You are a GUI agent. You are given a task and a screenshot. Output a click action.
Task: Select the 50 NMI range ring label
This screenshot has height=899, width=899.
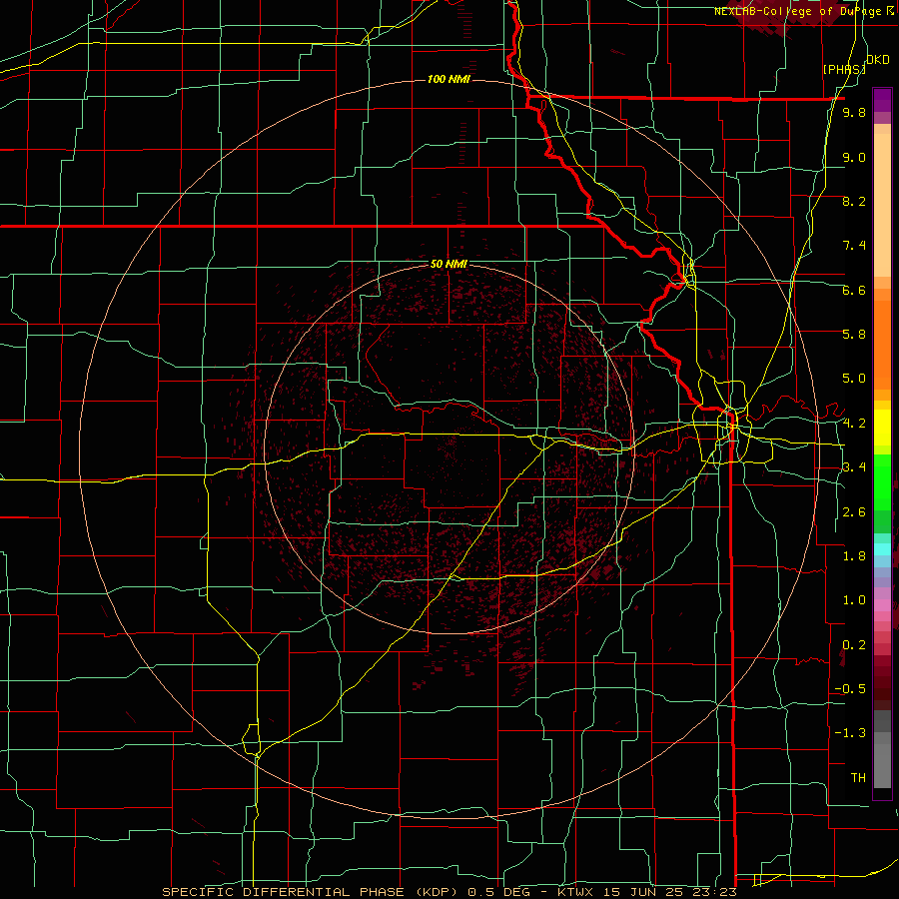point(449,264)
